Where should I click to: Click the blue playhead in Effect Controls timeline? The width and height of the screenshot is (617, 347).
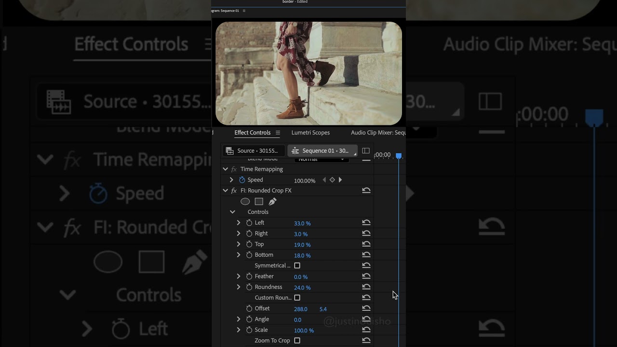399,156
